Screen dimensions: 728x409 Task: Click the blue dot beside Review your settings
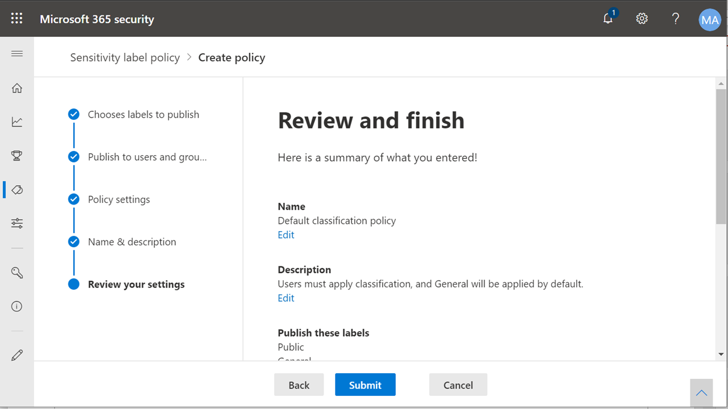(x=74, y=284)
